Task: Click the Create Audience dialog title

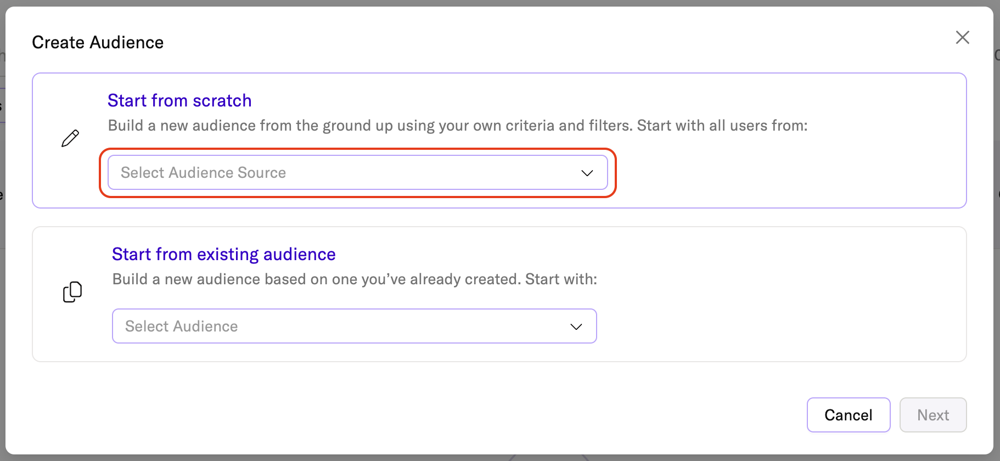Action: [98, 42]
